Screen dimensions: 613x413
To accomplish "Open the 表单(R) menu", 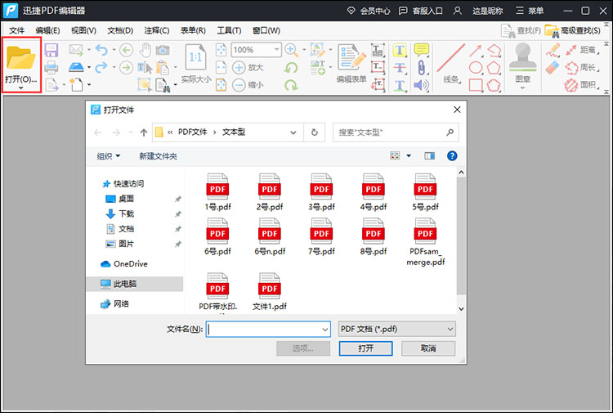I will coord(193,30).
